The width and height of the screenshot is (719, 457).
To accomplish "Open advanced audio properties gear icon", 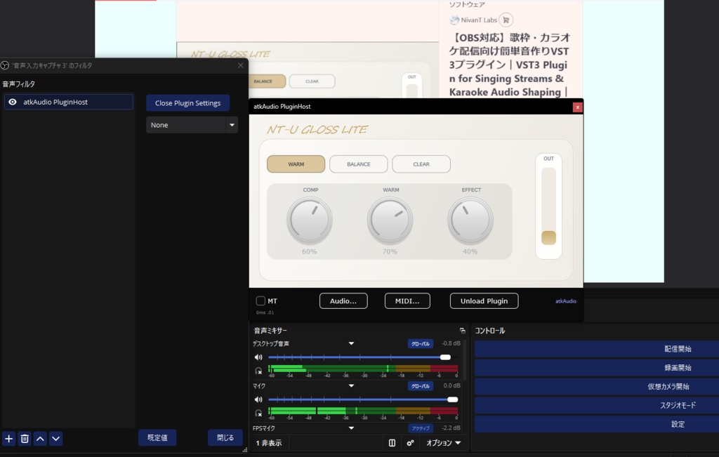I will click(x=410, y=443).
